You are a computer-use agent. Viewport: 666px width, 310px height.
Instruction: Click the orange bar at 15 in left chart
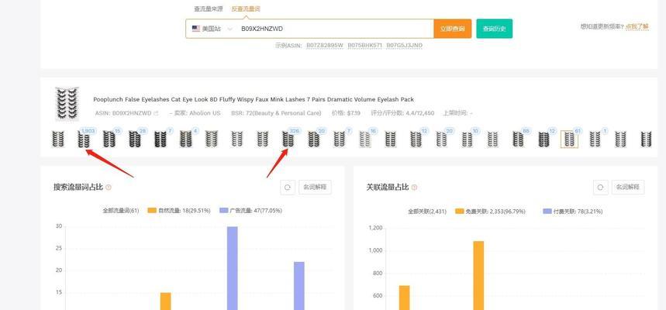coord(166,301)
